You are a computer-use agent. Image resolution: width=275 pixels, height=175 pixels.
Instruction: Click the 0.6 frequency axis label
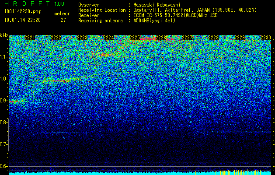coord(4,166)
